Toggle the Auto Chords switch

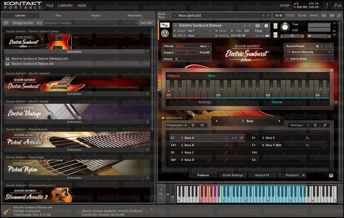tap(163, 118)
